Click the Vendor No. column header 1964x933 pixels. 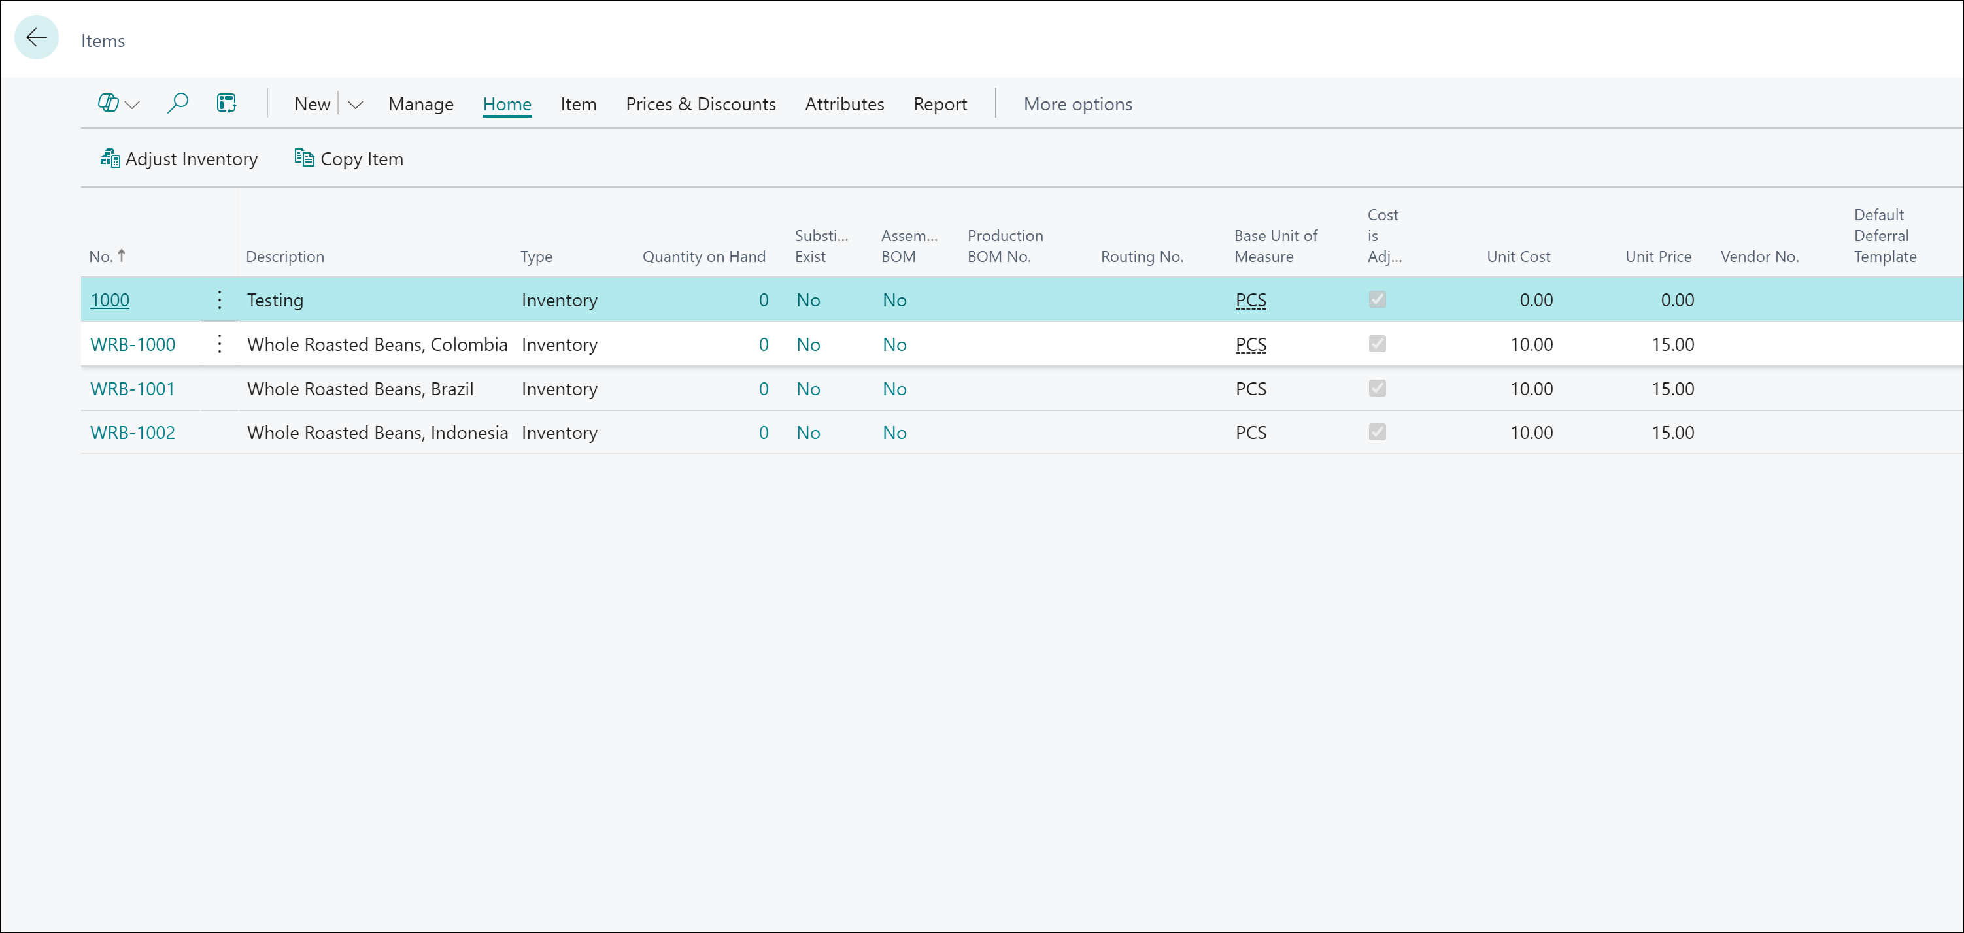pos(1759,257)
